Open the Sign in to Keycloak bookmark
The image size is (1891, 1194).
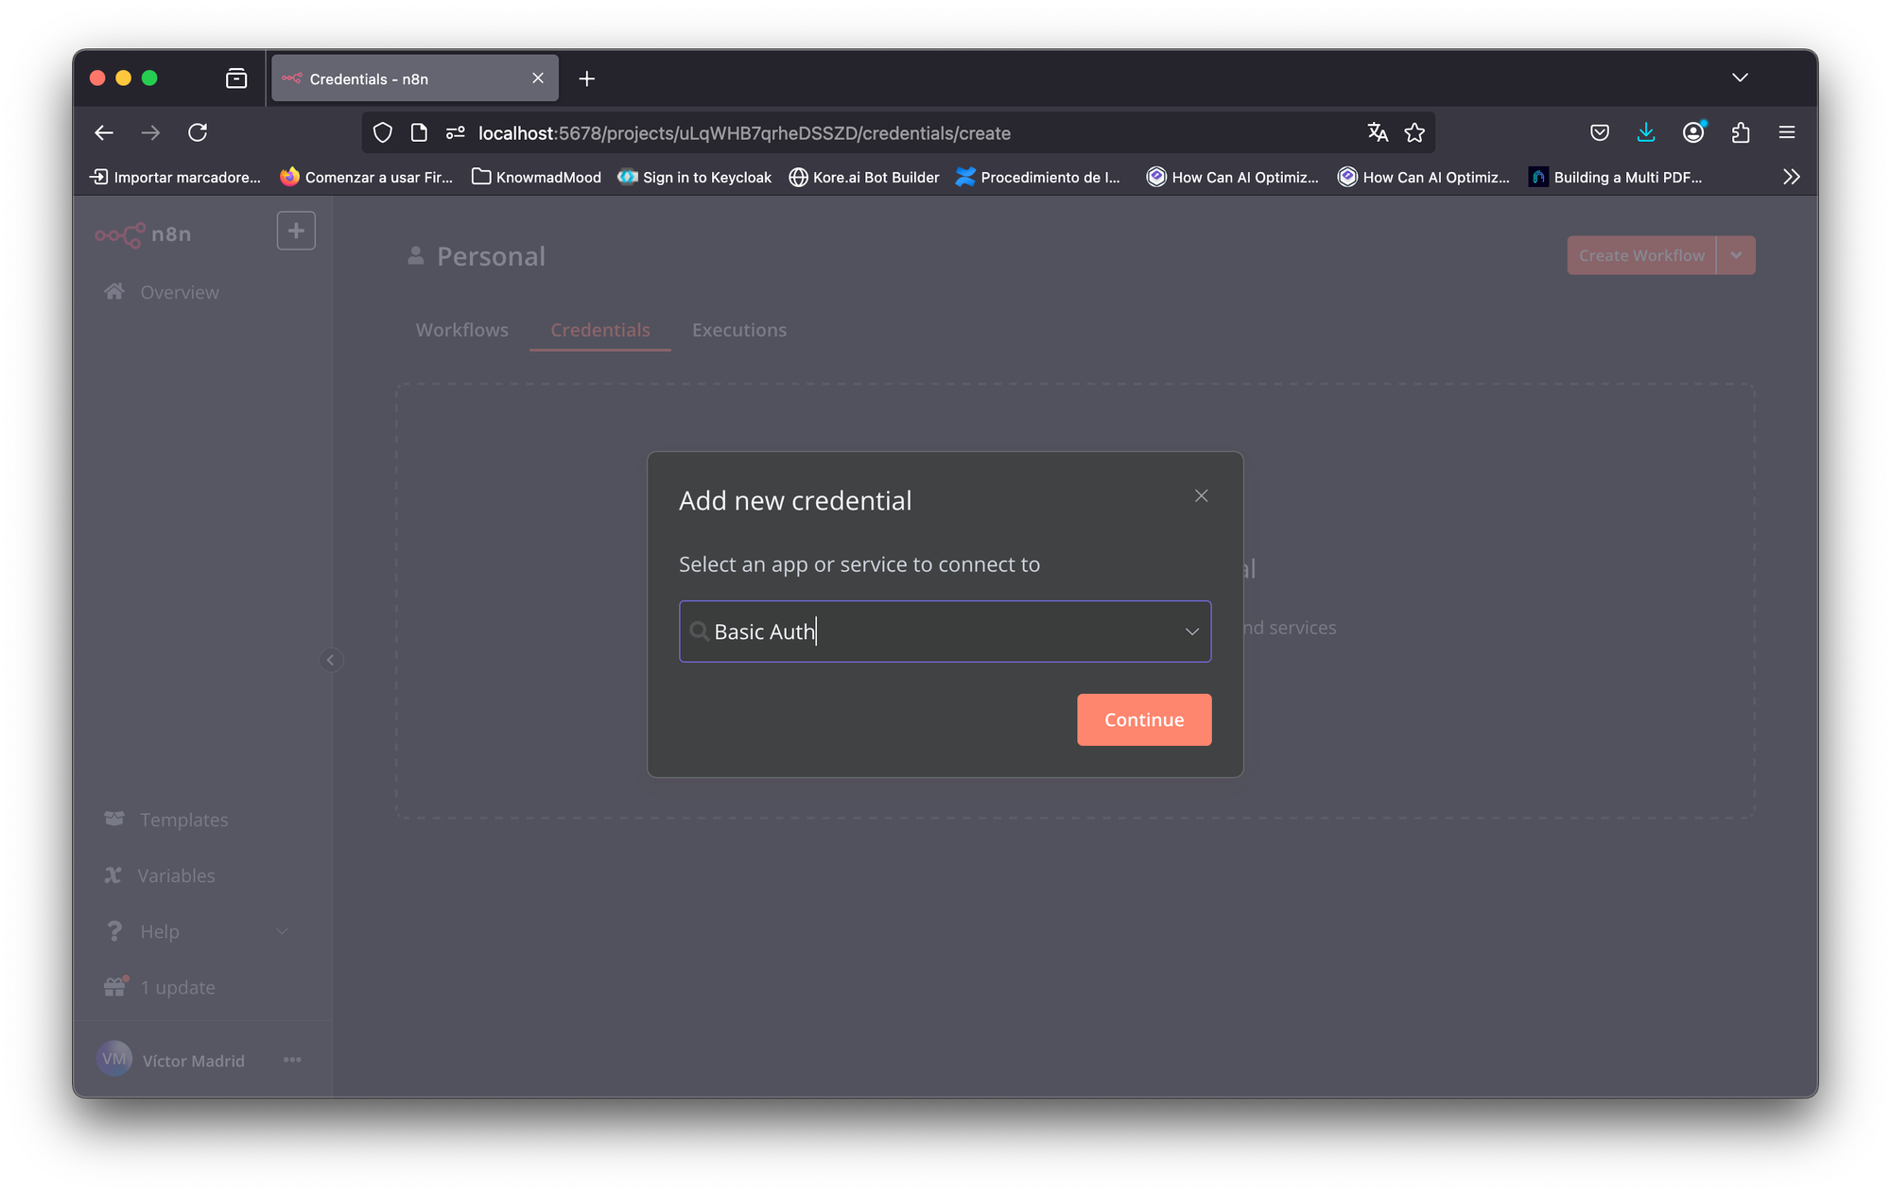(695, 177)
